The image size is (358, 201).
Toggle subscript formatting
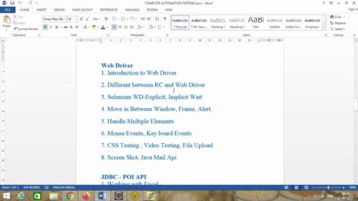click(72, 27)
